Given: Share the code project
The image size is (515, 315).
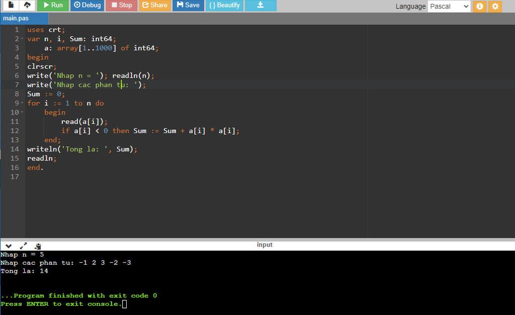Looking at the screenshot, I should coord(155,5).
